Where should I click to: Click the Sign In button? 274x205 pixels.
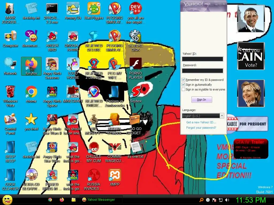click(x=202, y=100)
